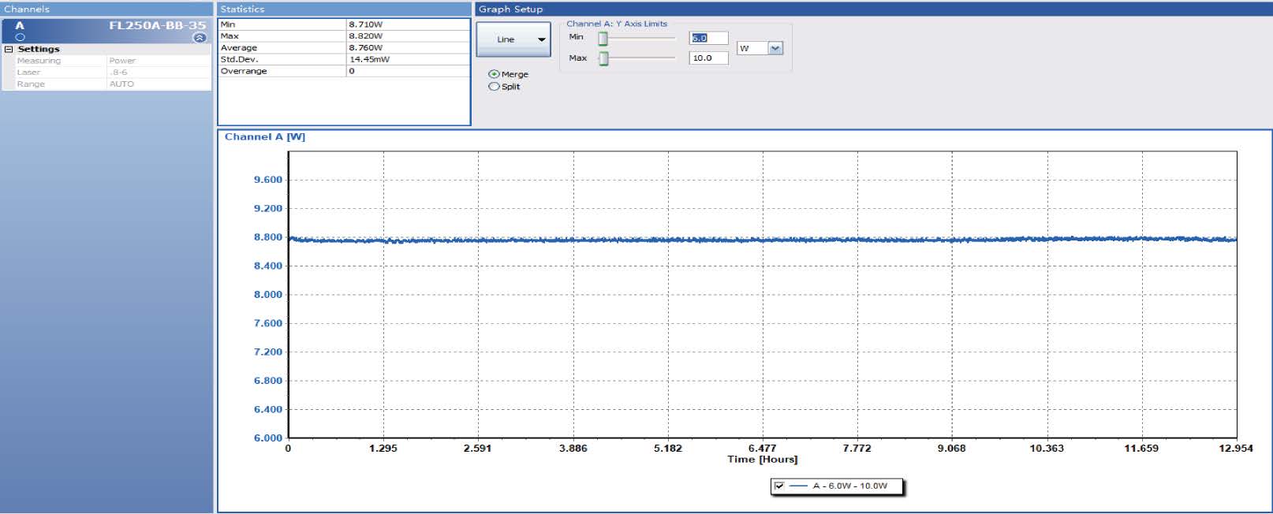Uncheck channel A legend checkbox
1273x514 pixels.
point(779,486)
